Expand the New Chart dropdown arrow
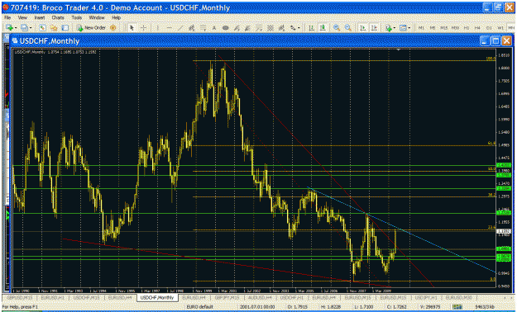Screen dimensions: 517x312 click(x=16, y=28)
